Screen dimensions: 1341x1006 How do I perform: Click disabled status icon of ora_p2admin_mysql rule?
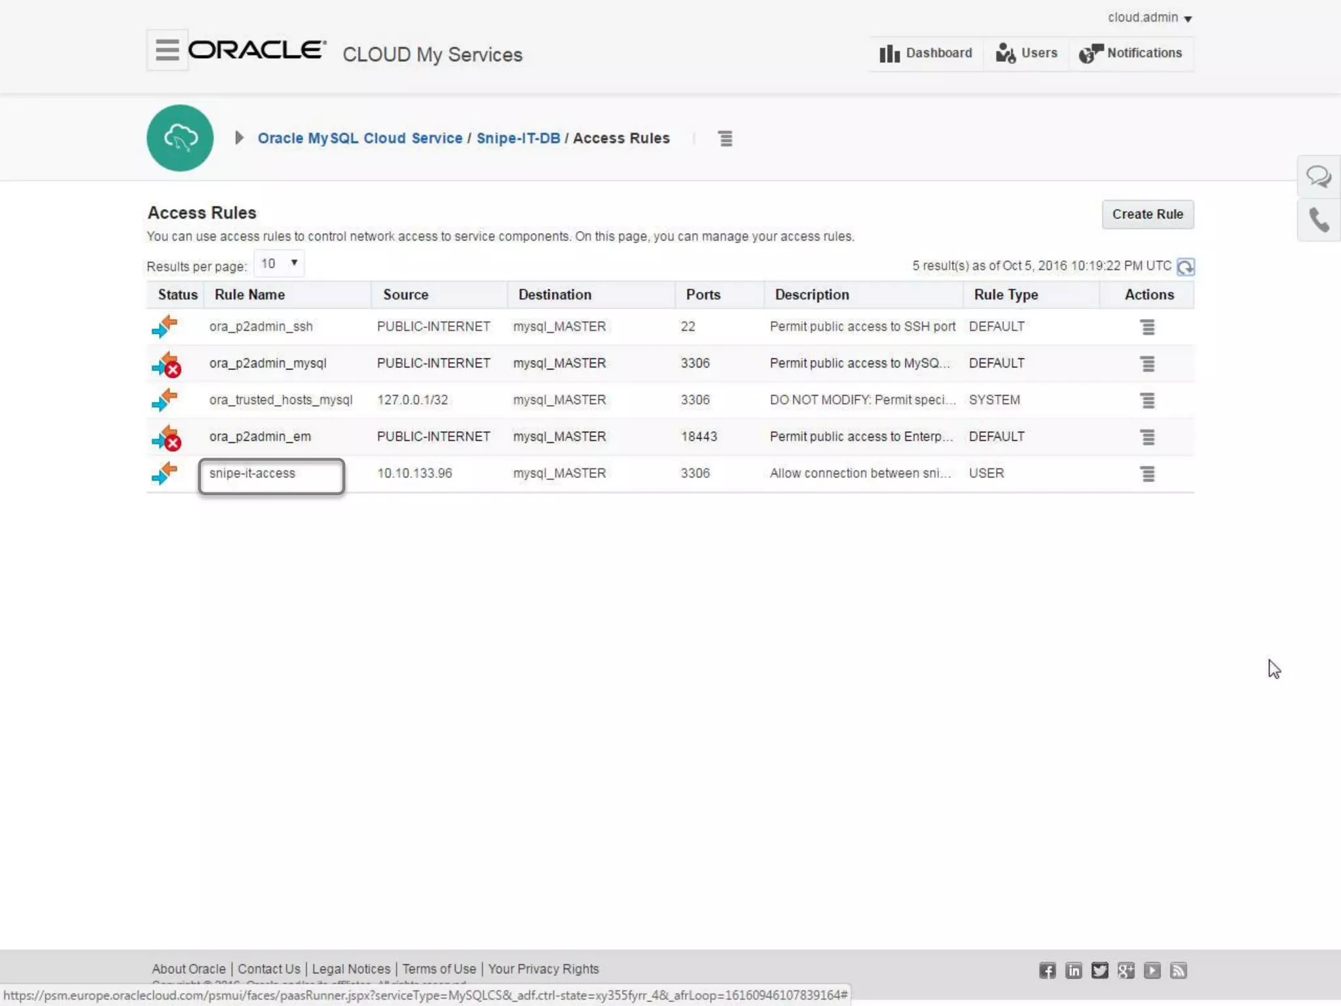(166, 364)
